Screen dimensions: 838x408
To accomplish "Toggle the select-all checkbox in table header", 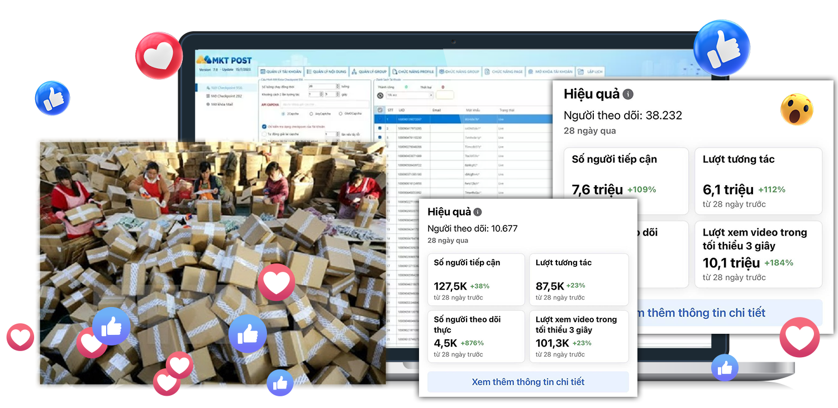I will pos(380,110).
